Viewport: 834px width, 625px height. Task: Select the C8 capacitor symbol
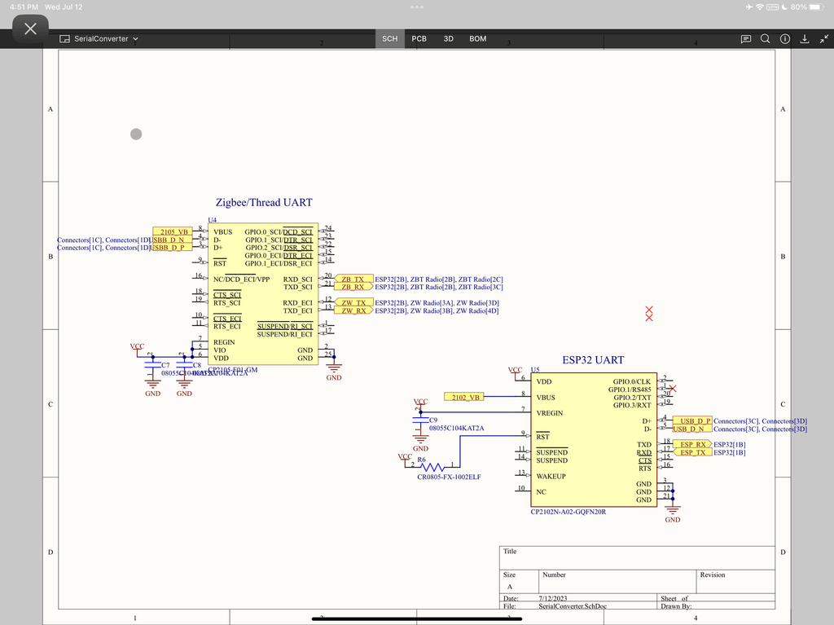pyautogui.click(x=184, y=365)
